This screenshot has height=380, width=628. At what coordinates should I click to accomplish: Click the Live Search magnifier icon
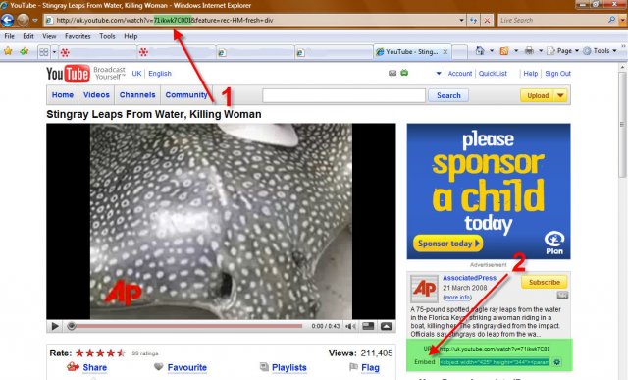click(x=611, y=20)
